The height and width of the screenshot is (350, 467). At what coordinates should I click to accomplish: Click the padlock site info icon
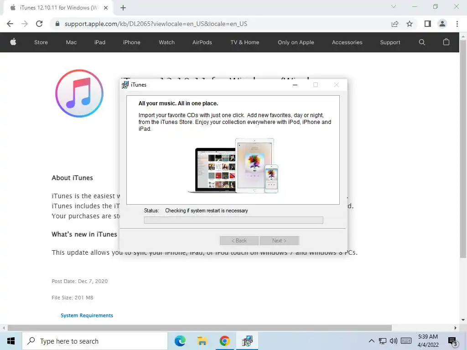tap(57, 24)
